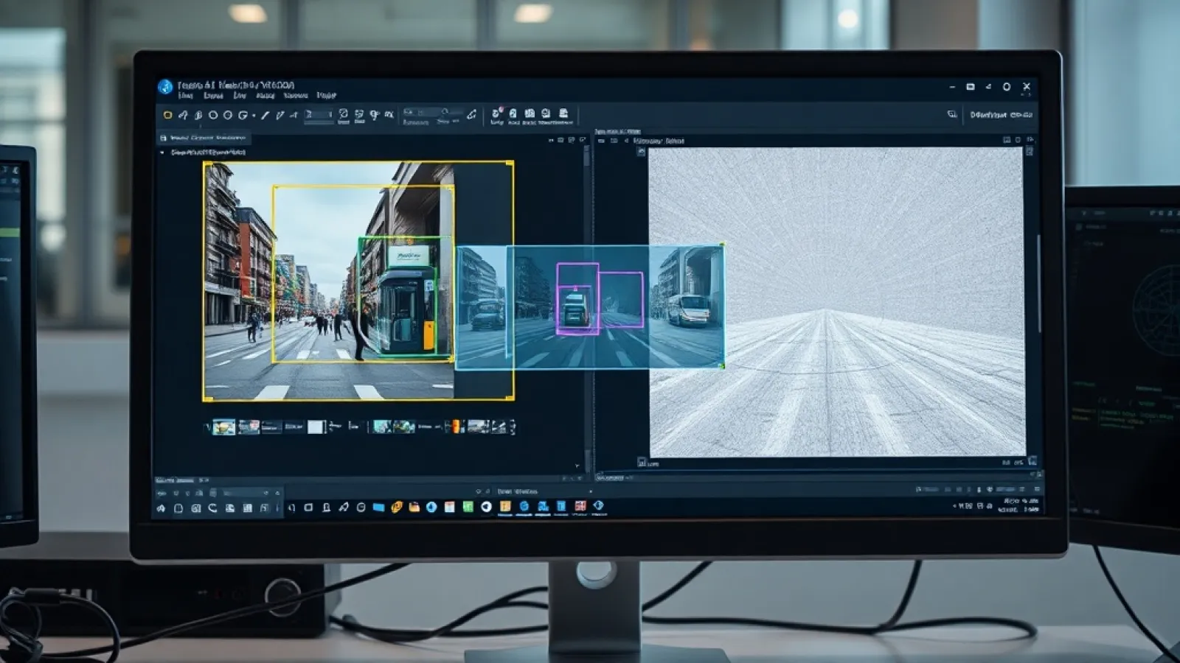The height and width of the screenshot is (663, 1180).
Task: Click the wide text field left of the chain icon
Action: click(x=431, y=112)
